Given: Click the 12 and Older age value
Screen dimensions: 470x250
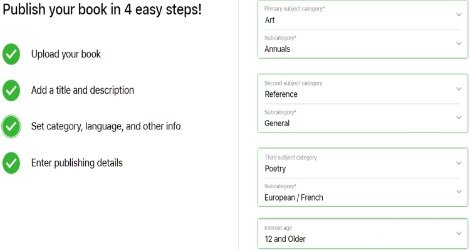Looking at the screenshot, I should [285, 239].
